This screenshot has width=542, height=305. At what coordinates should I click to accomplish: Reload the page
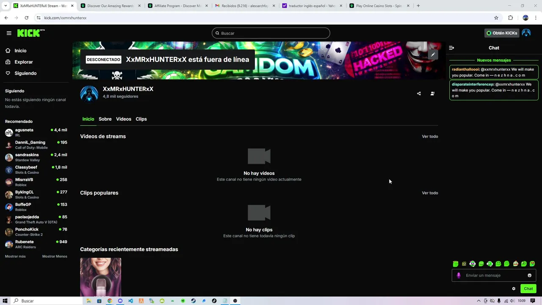pos(26,18)
